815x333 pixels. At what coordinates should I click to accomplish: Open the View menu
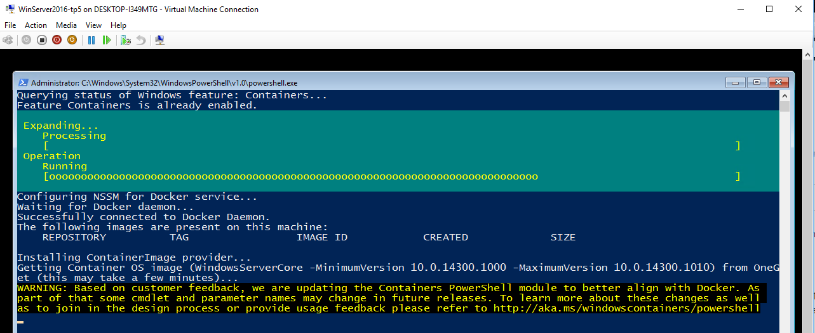[x=93, y=25]
